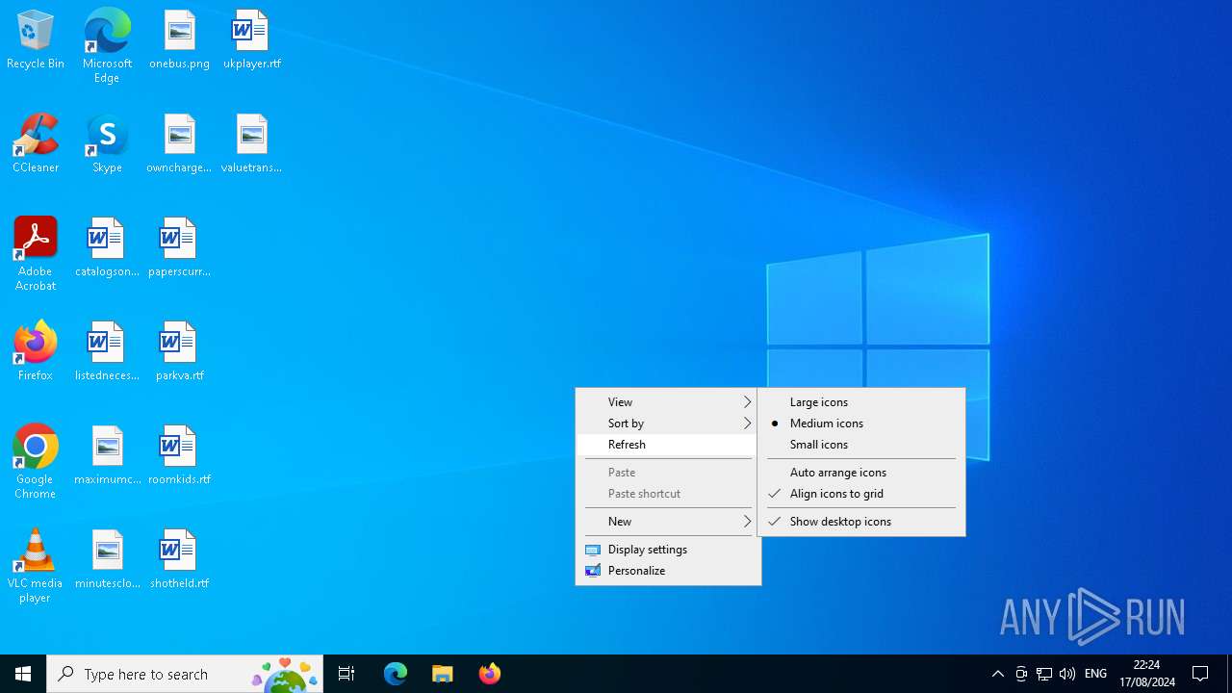This screenshot has height=693, width=1232.
Task: Select the ukplayer.rtf document icon
Action: (x=251, y=40)
